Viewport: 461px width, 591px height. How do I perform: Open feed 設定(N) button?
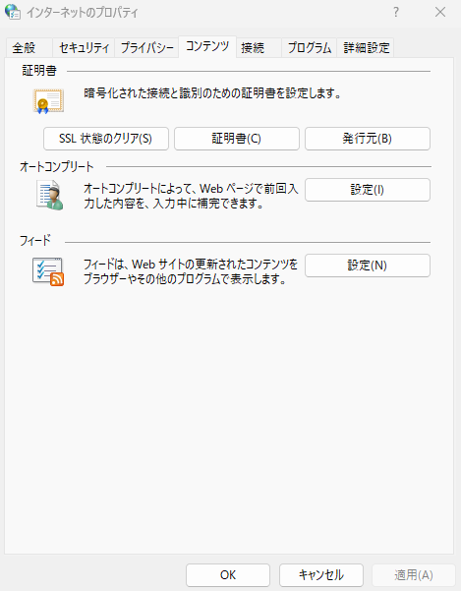click(368, 266)
